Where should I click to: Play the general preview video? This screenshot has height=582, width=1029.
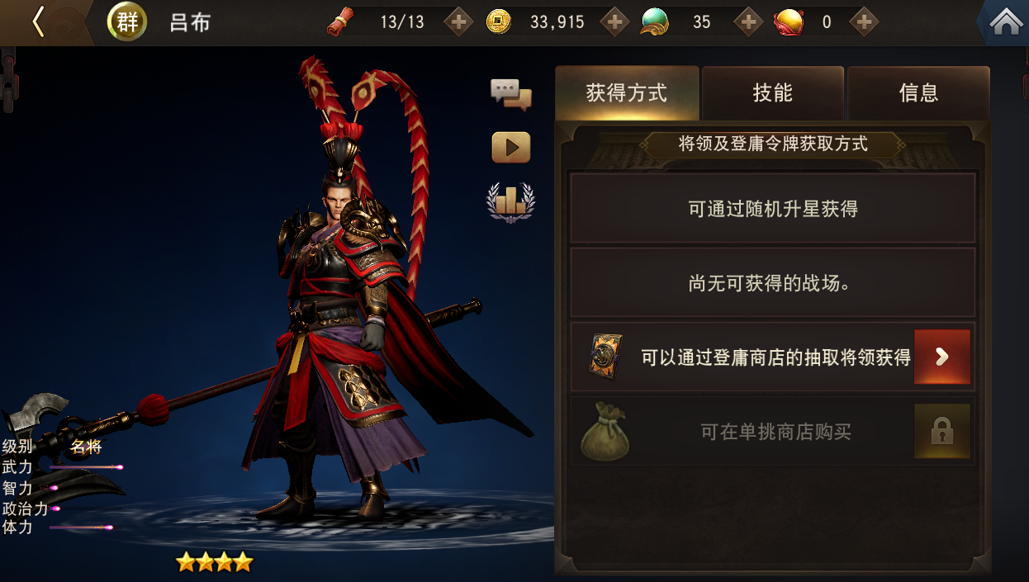pyautogui.click(x=511, y=148)
